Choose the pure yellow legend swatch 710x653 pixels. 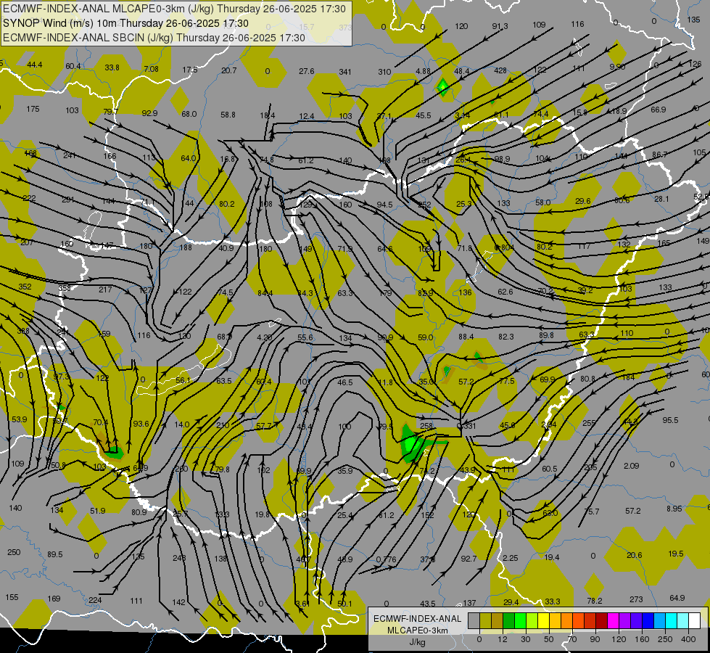(x=543, y=620)
